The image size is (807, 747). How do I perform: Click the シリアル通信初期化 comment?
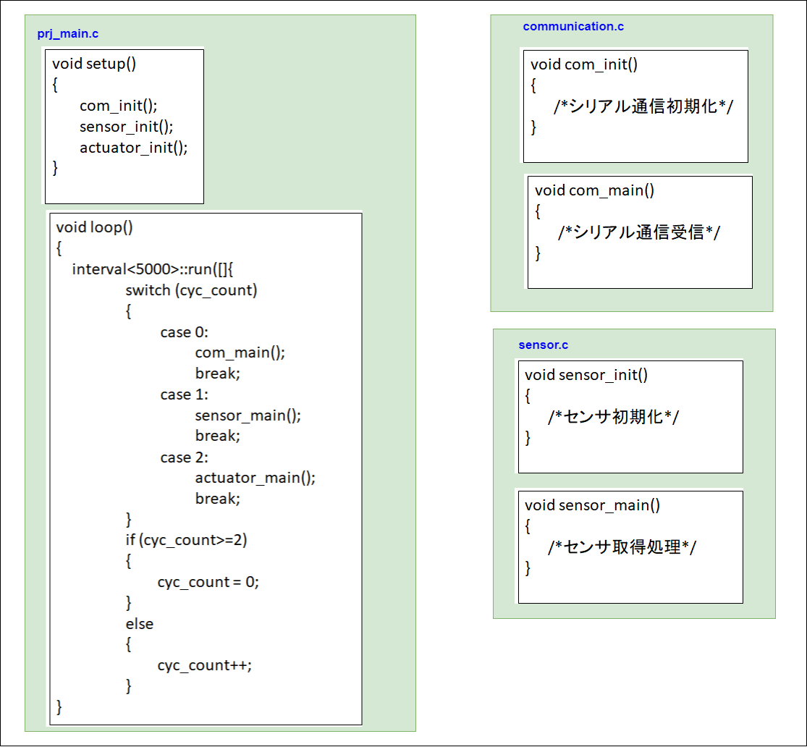643,106
